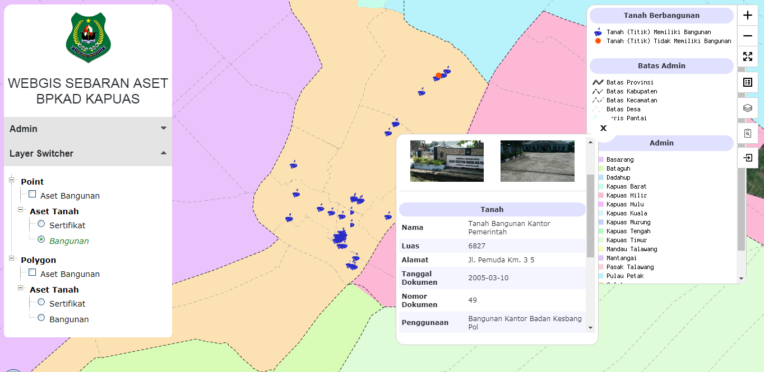Activate the fullscreen map icon
Viewport: 764px width, 372px height.
[x=748, y=56]
